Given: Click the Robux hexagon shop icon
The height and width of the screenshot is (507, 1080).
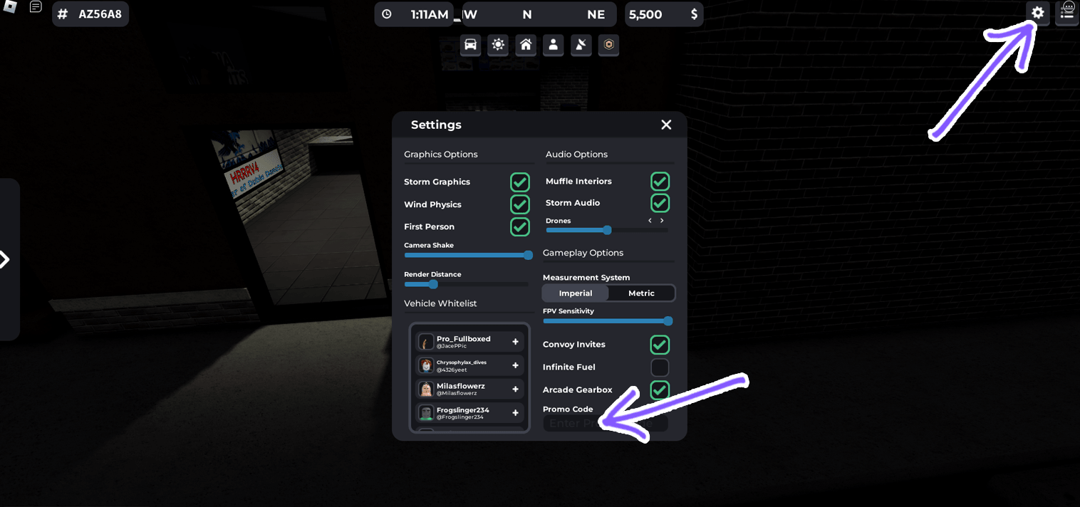Looking at the screenshot, I should pos(608,45).
